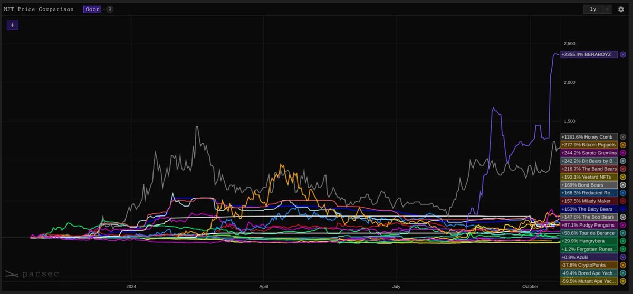This screenshot has height=294, width=633.
Task: Remove Milady Maker series with its X icon
Action: 622,201
